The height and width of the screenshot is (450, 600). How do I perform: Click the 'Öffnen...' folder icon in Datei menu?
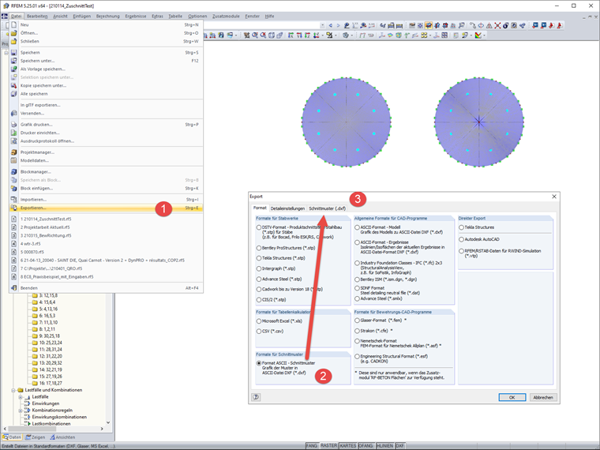point(13,33)
